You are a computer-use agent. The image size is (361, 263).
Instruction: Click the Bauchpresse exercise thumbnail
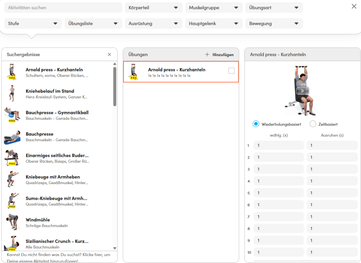[12, 137]
